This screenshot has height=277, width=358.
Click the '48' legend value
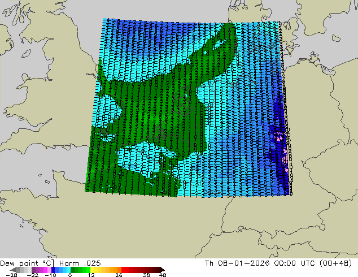[163, 275]
